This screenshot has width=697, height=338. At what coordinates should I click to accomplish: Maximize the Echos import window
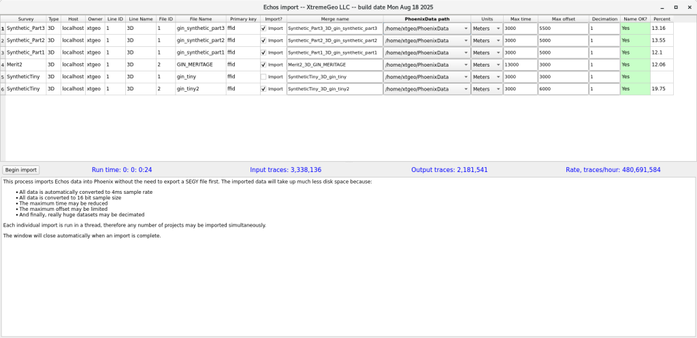tap(676, 7)
